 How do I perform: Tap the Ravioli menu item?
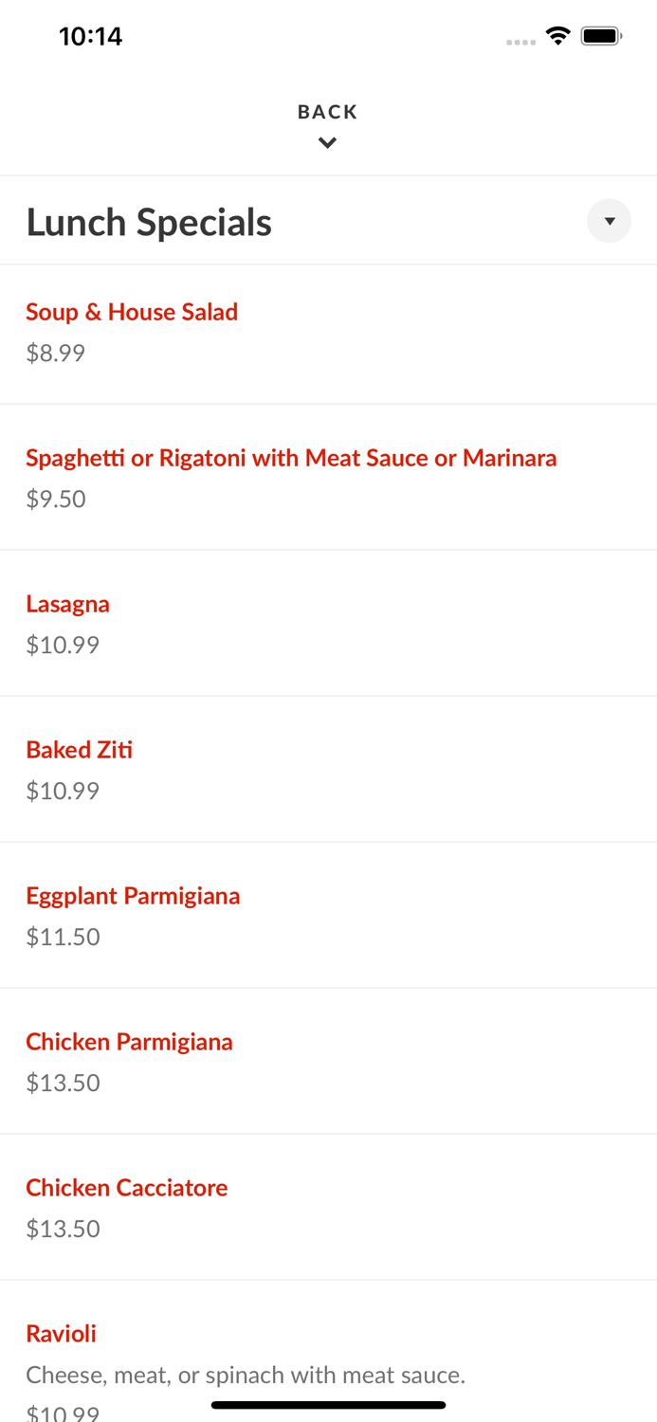(61, 1334)
